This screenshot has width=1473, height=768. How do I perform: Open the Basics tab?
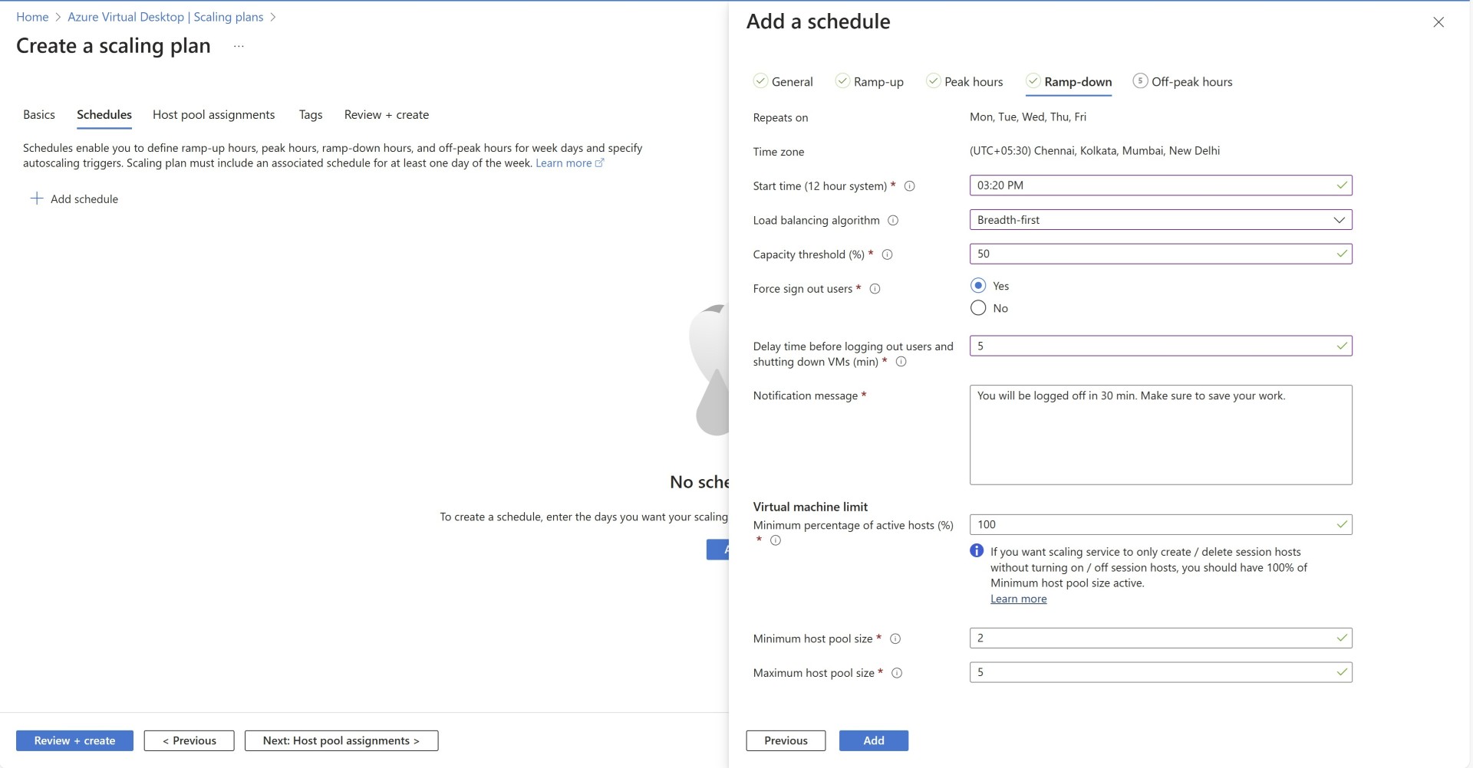coord(39,115)
